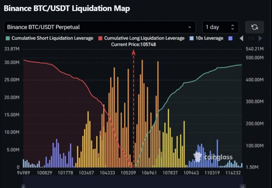Screen dimensions: 272x188
Task: Click the Binance BTC/USDT Liquidation Map title
Action: 67,8
